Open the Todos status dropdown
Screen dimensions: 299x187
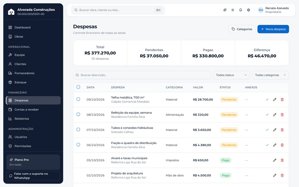pyautogui.click(x=231, y=75)
